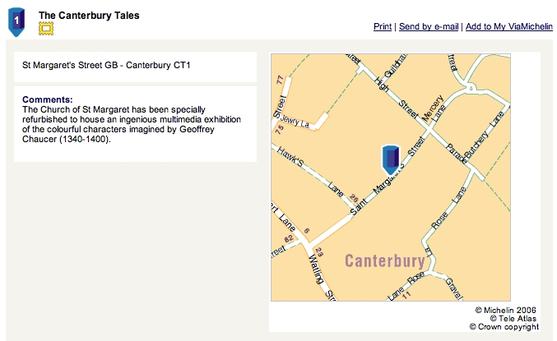
Task: Click the Watling Street label on map
Action: coord(322,277)
